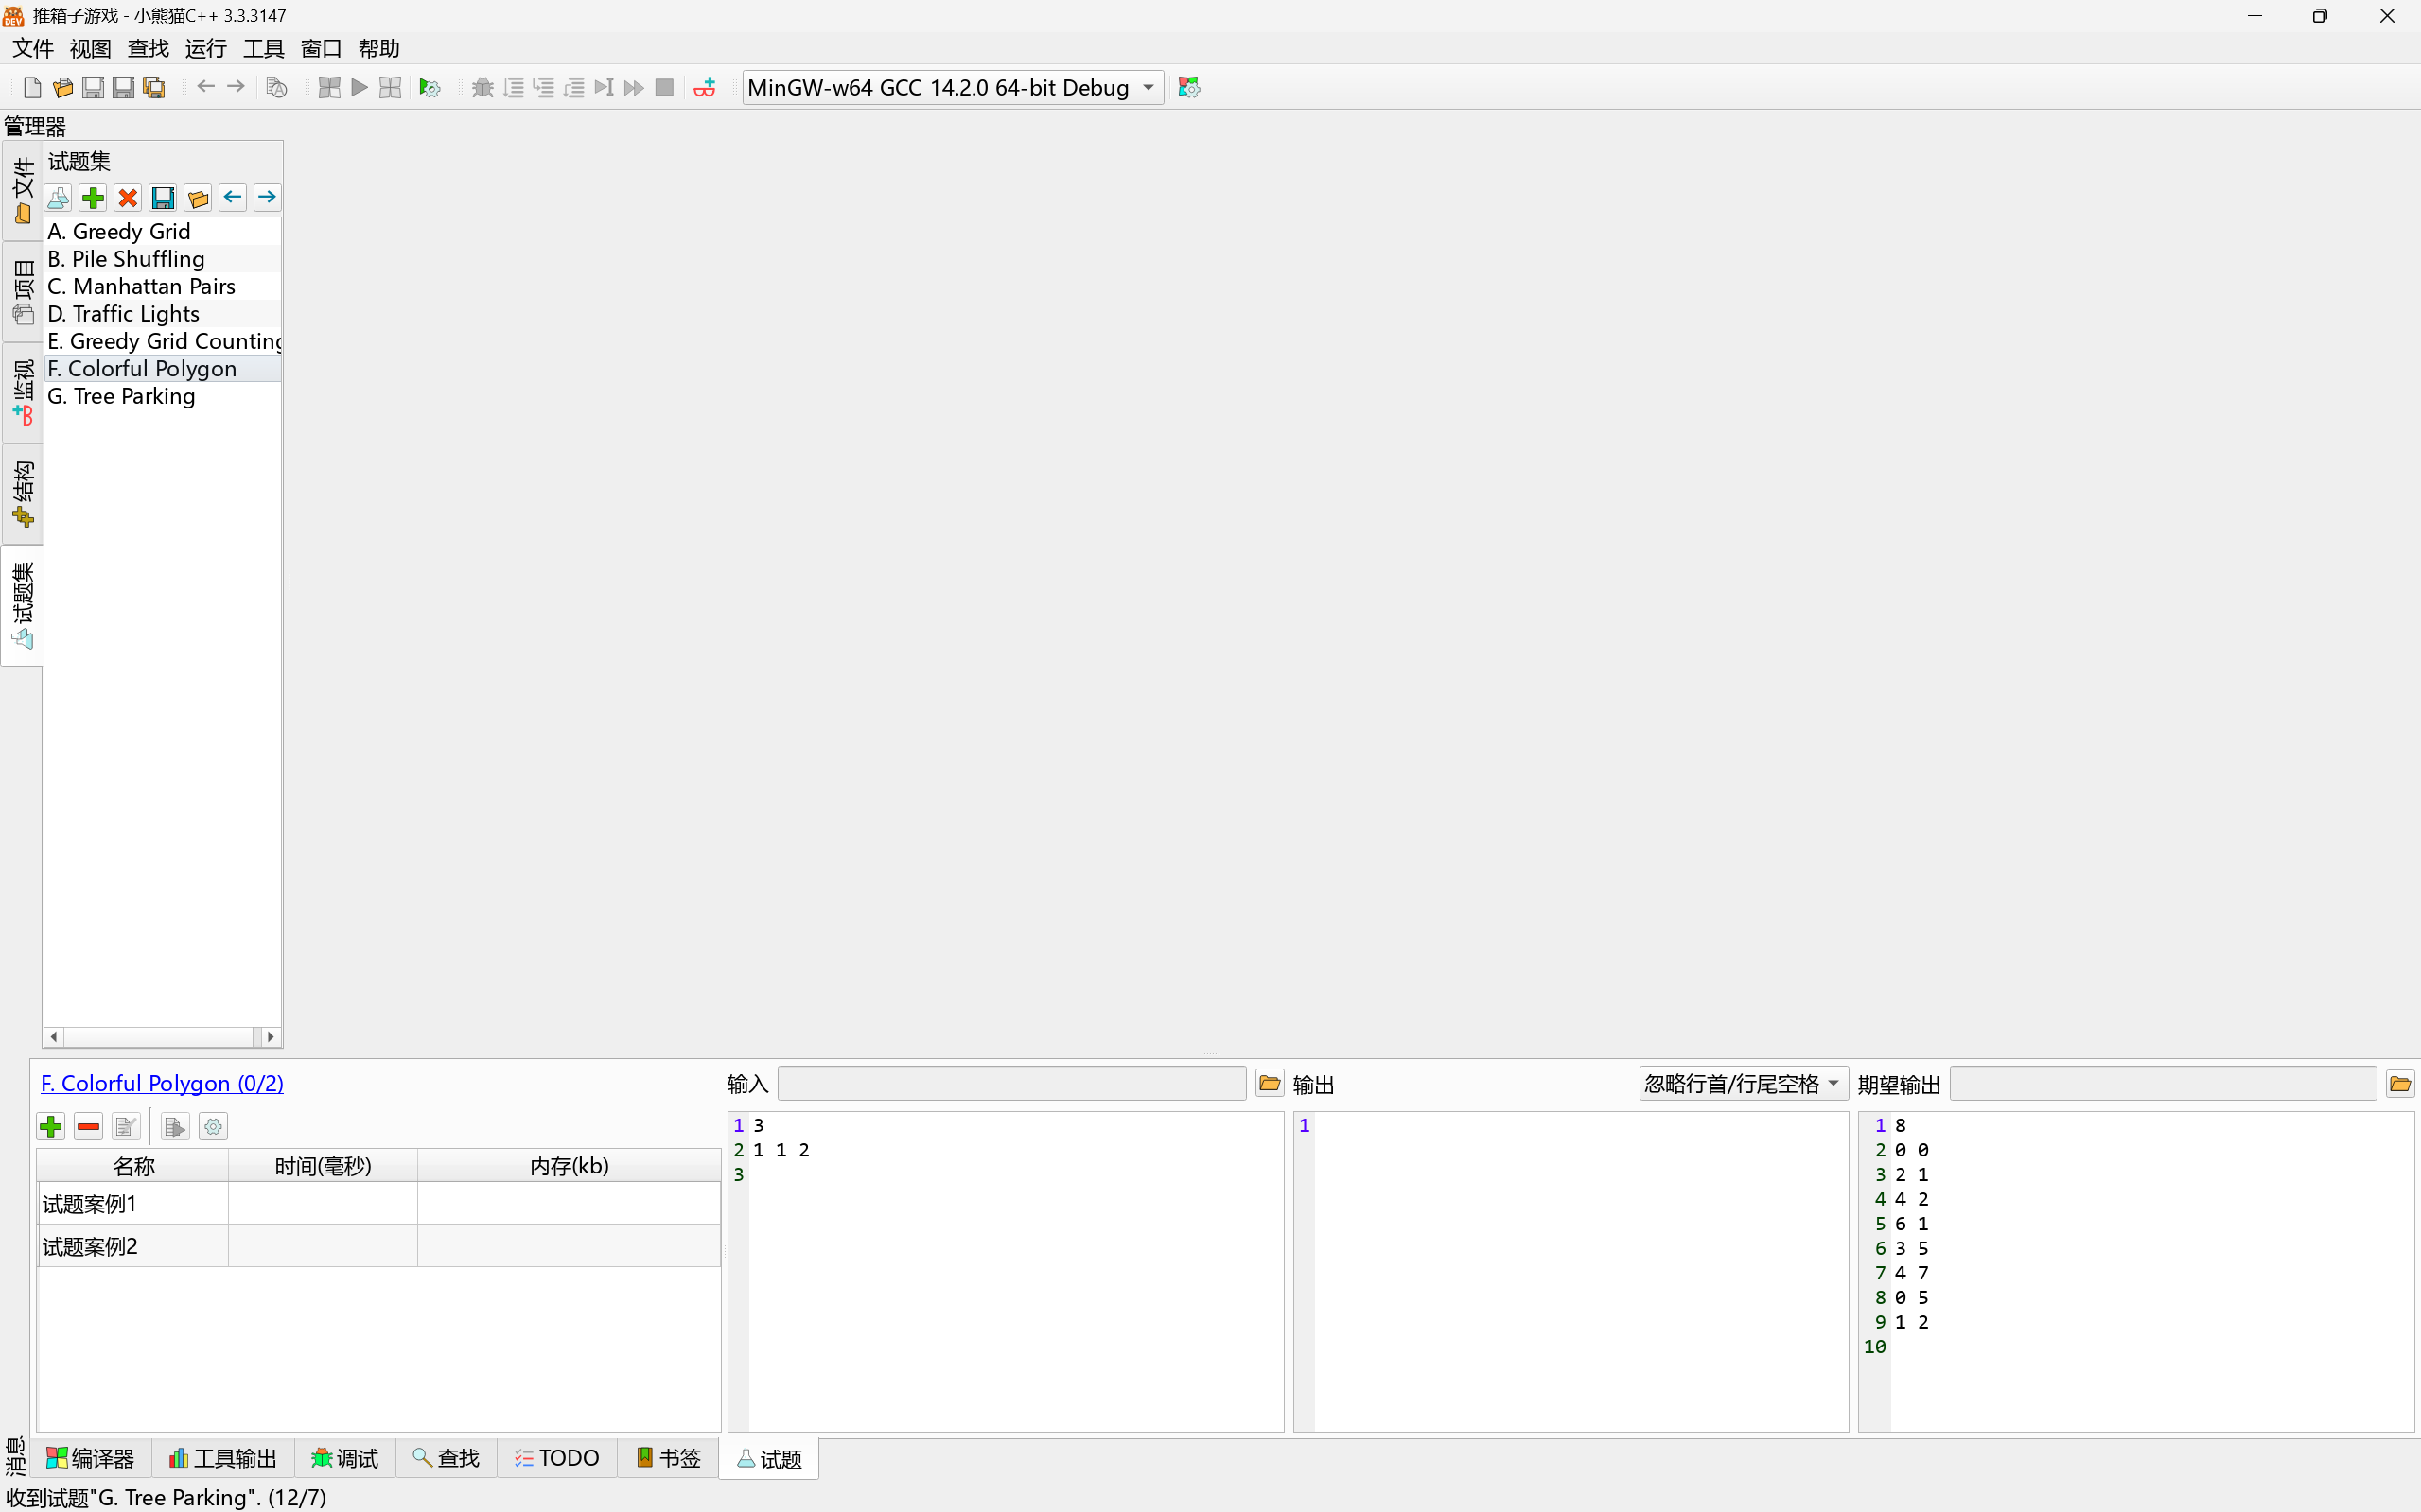Open compiler set options icon
This screenshot has height=1512, width=2421.
[x=1188, y=88]
